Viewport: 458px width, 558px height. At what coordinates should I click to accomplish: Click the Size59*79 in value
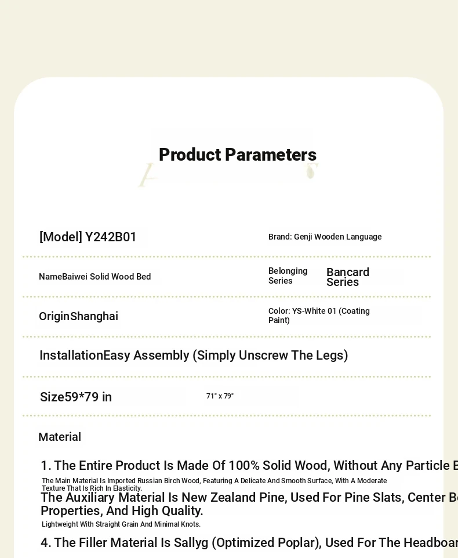pyautogui.click(x=76, y=397)
